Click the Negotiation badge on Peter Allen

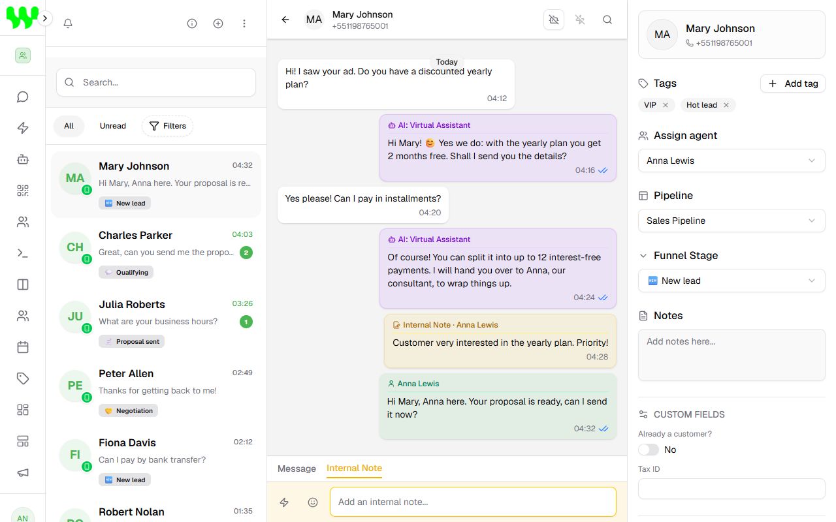coord(128,410)
